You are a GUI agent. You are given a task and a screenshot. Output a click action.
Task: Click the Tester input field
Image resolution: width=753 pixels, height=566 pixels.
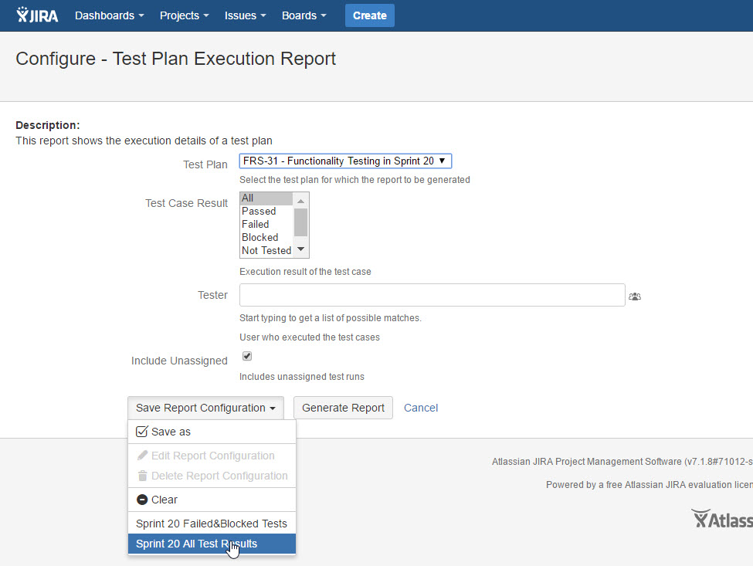[x=432, y=295]
